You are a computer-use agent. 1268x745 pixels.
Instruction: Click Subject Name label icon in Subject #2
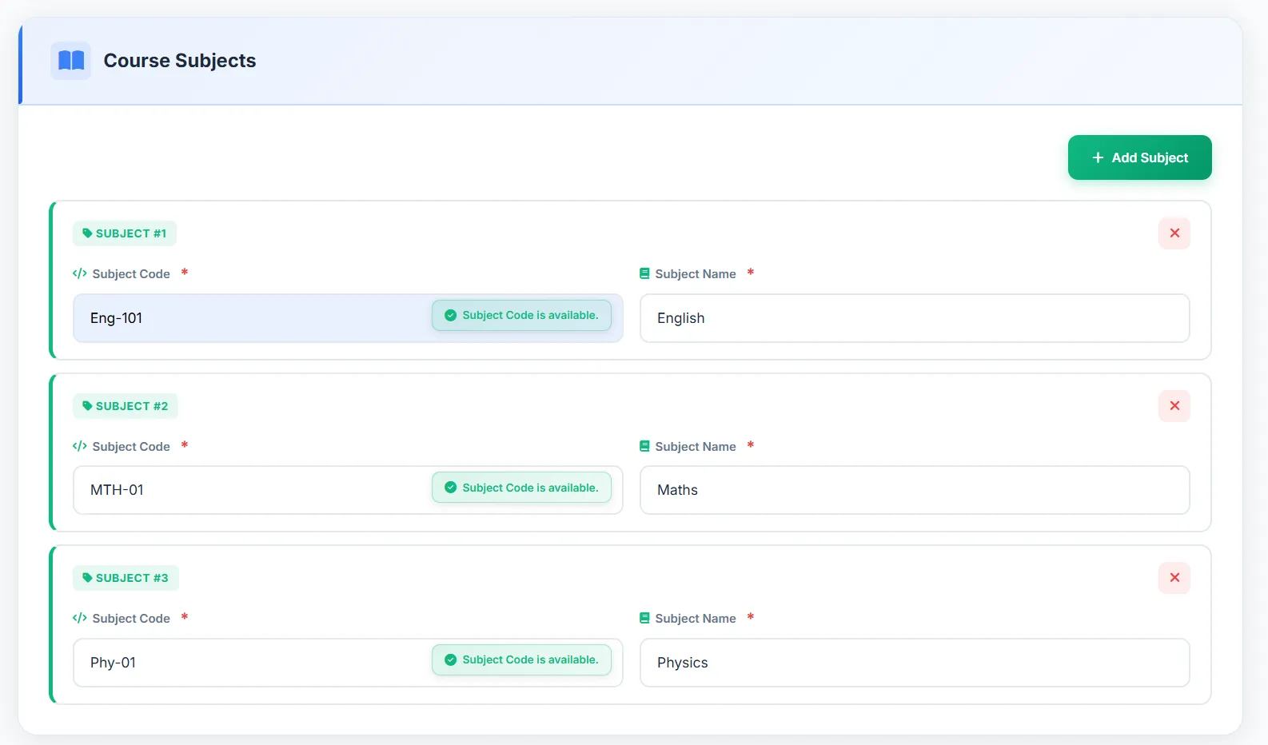coord(644,446)
